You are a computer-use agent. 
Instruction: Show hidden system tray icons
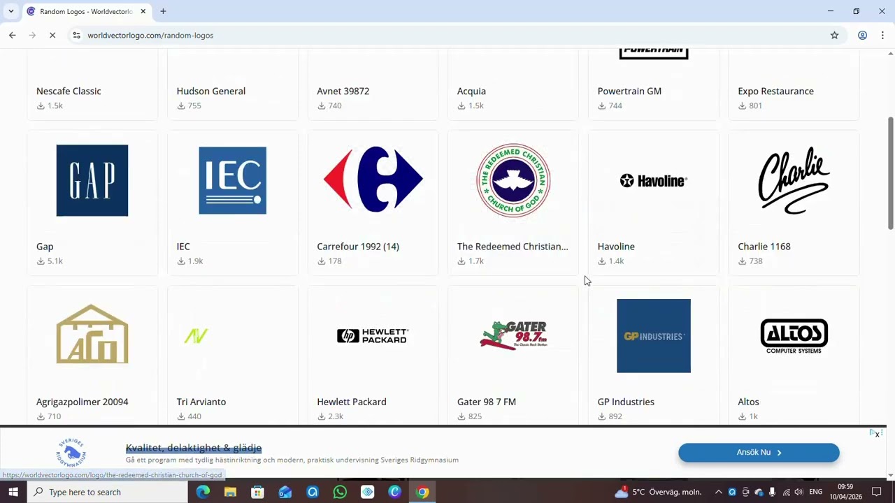click(717, 492)
